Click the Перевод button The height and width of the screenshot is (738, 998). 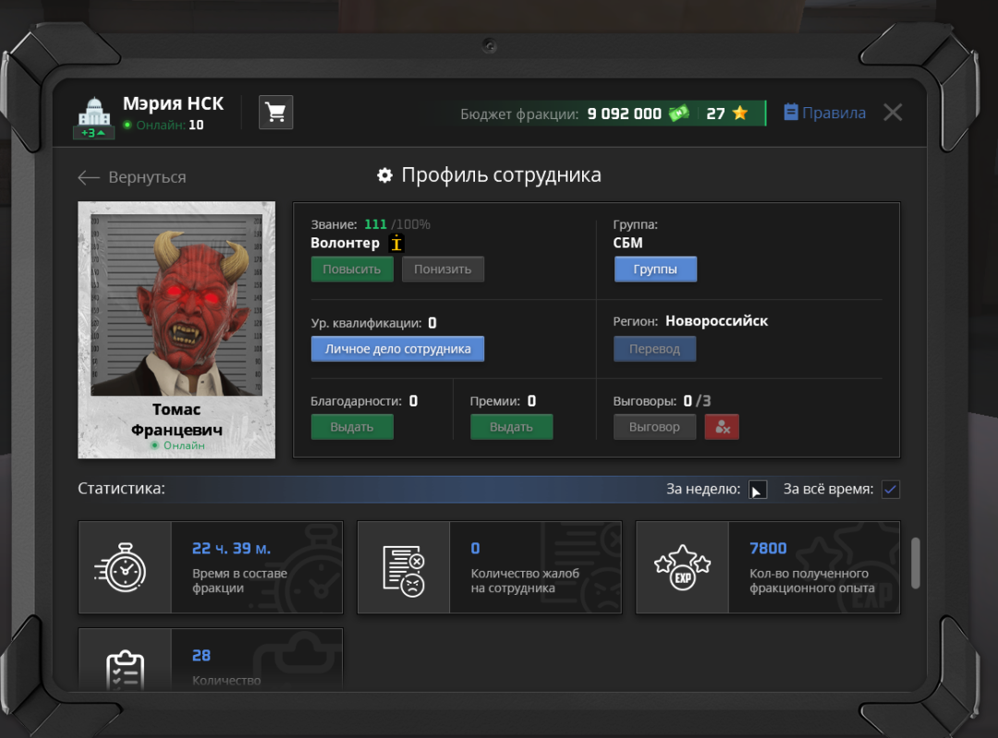654,348
